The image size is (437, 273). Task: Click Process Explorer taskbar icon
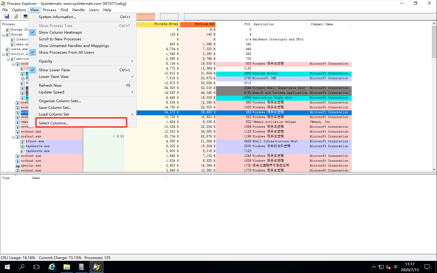(x=97, y=267)
